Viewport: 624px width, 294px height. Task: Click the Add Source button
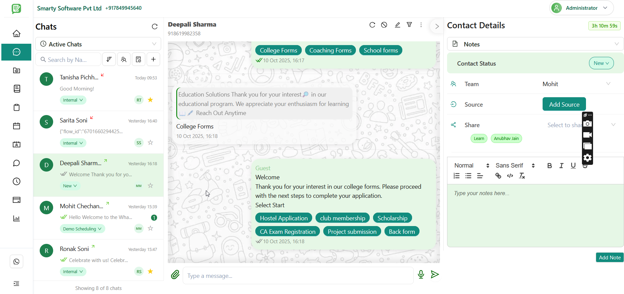click(x=564, y=104)
